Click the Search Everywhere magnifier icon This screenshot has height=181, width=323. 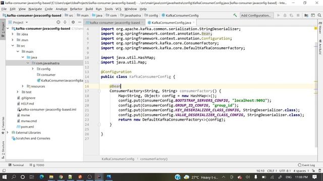coord(319,16)
